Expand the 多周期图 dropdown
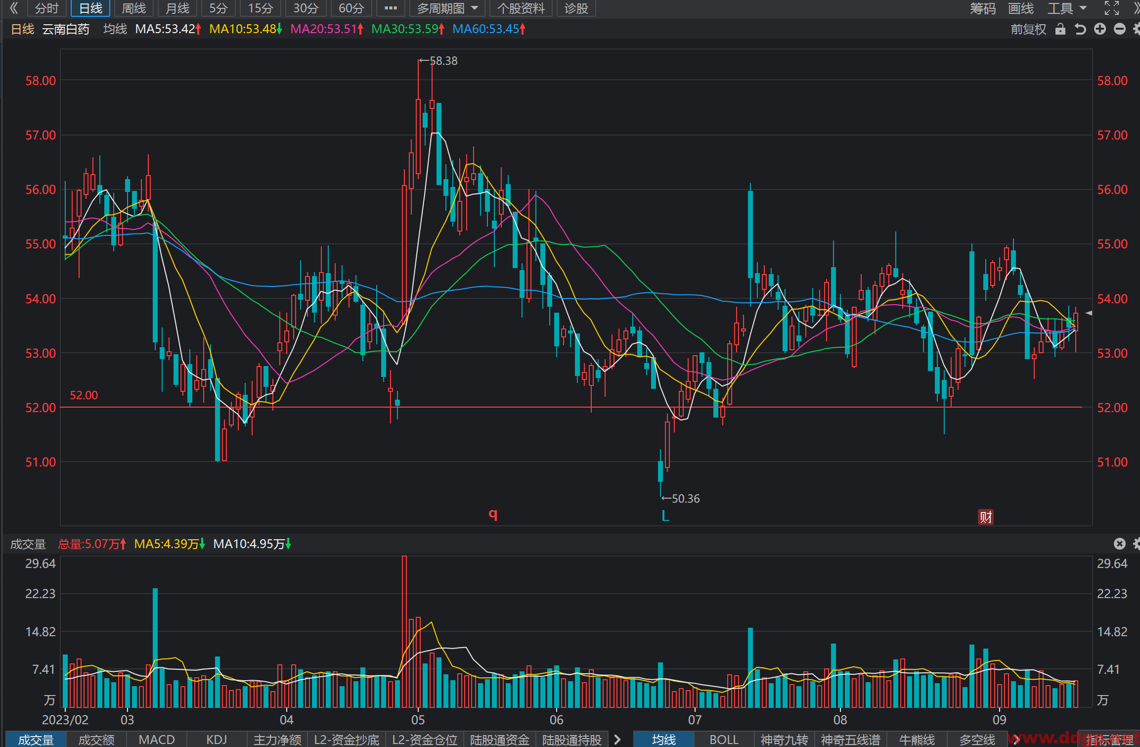This screenshot has height=747, width=1140. [447, 8]
